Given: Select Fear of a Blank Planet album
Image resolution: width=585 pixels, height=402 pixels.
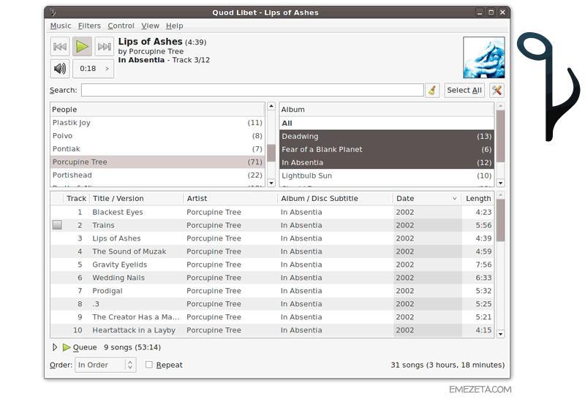Looking at the screenshot, I should (387, 149).
